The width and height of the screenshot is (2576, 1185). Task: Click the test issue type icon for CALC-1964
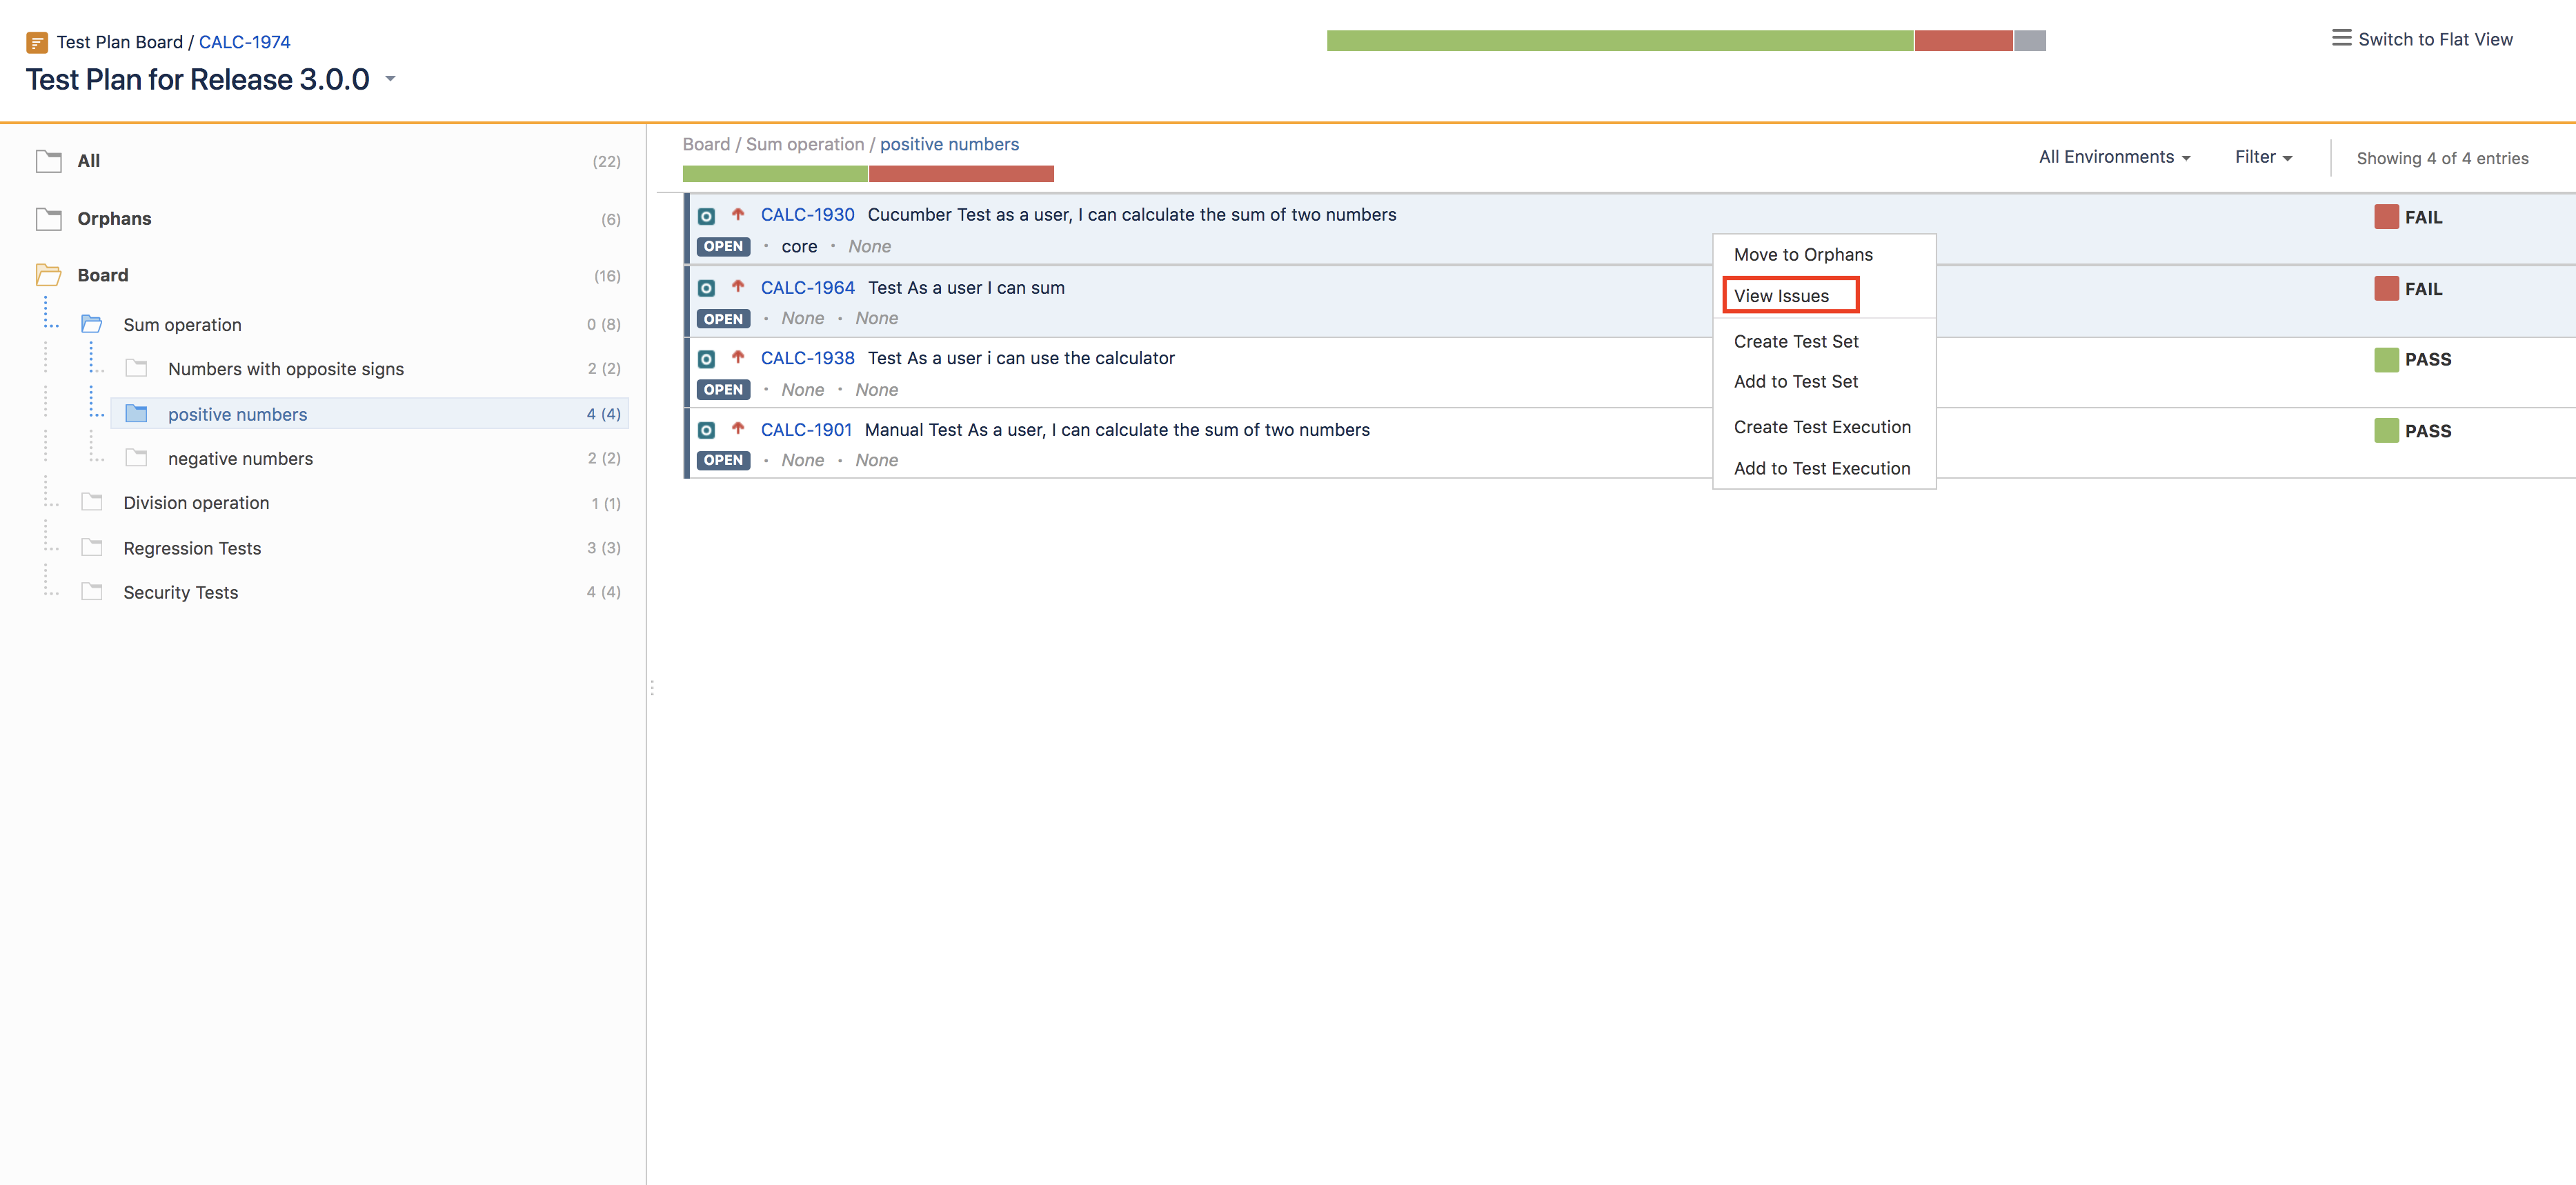pos(706,288)
